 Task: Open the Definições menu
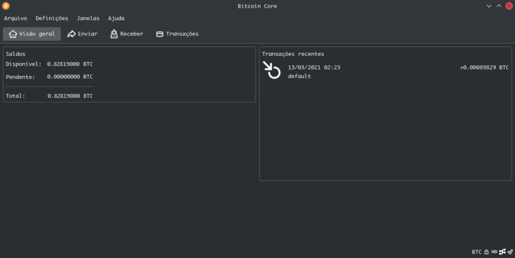pyautogui.click(x=52, y=19)
